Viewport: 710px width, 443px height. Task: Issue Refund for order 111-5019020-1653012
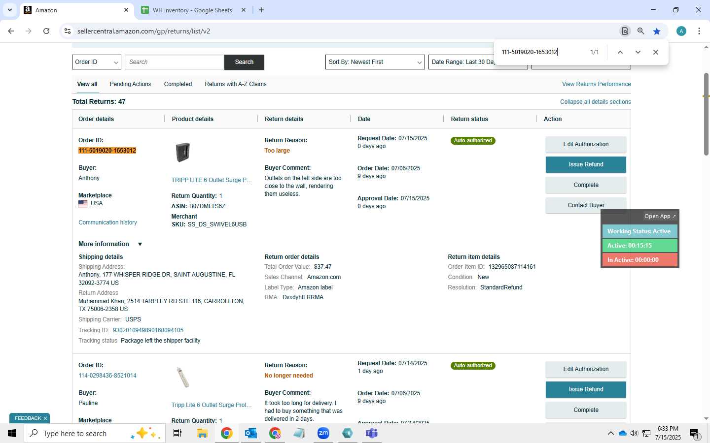point(586,164)
